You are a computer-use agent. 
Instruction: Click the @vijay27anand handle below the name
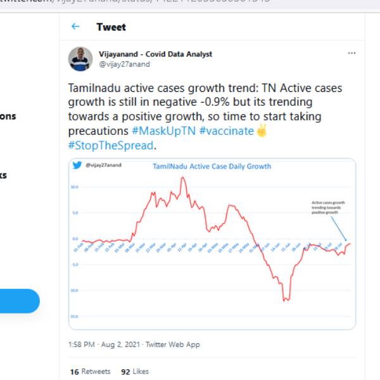click(x=124, y=64)
